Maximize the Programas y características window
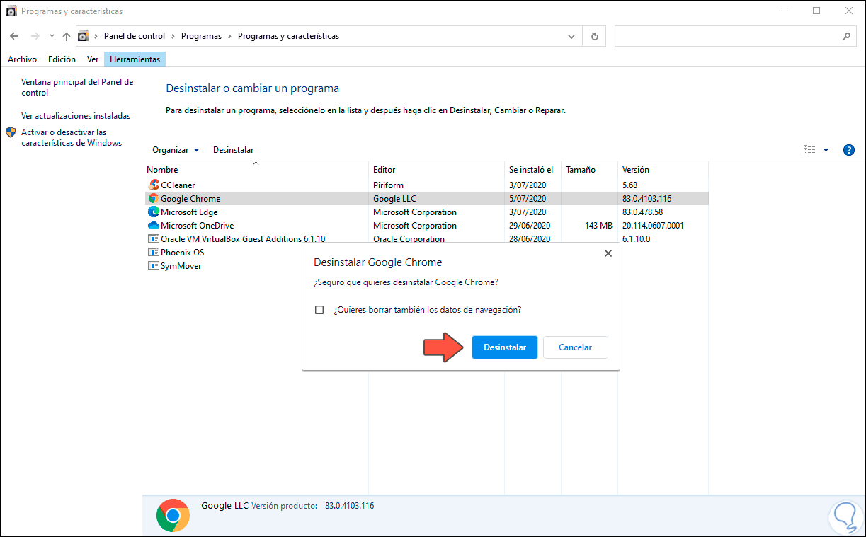The image size is (866, 537). click(816, 11)
